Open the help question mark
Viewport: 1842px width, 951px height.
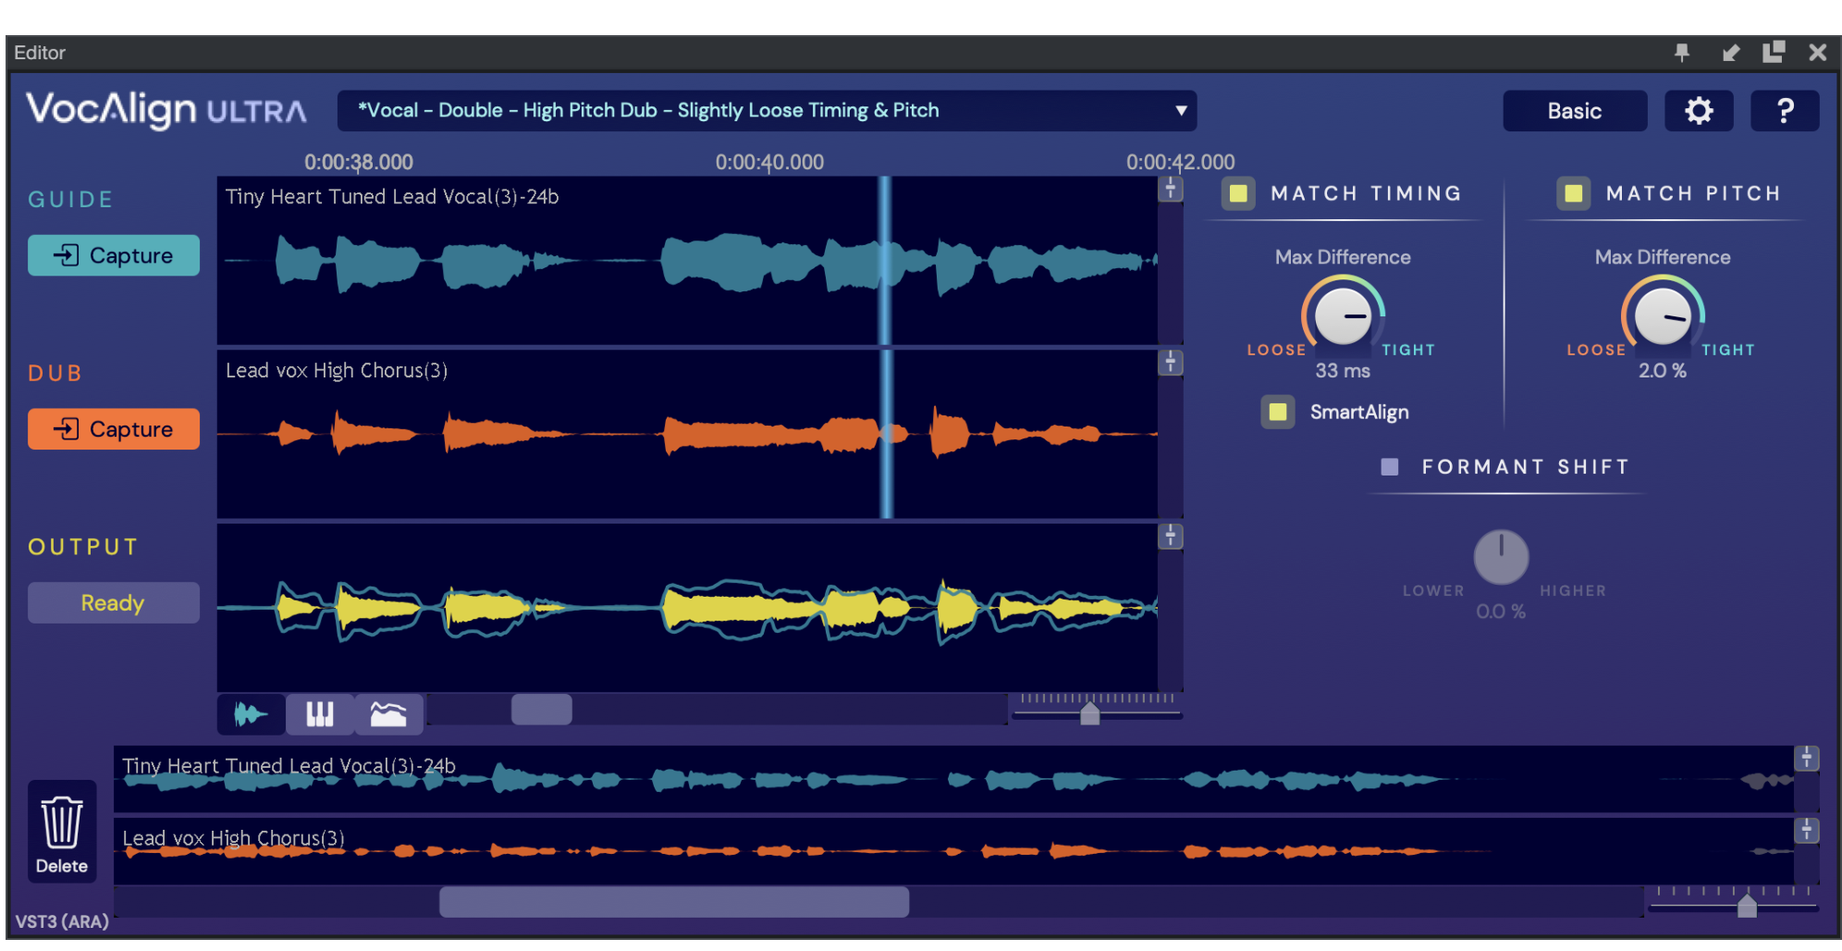point(1785,111)
